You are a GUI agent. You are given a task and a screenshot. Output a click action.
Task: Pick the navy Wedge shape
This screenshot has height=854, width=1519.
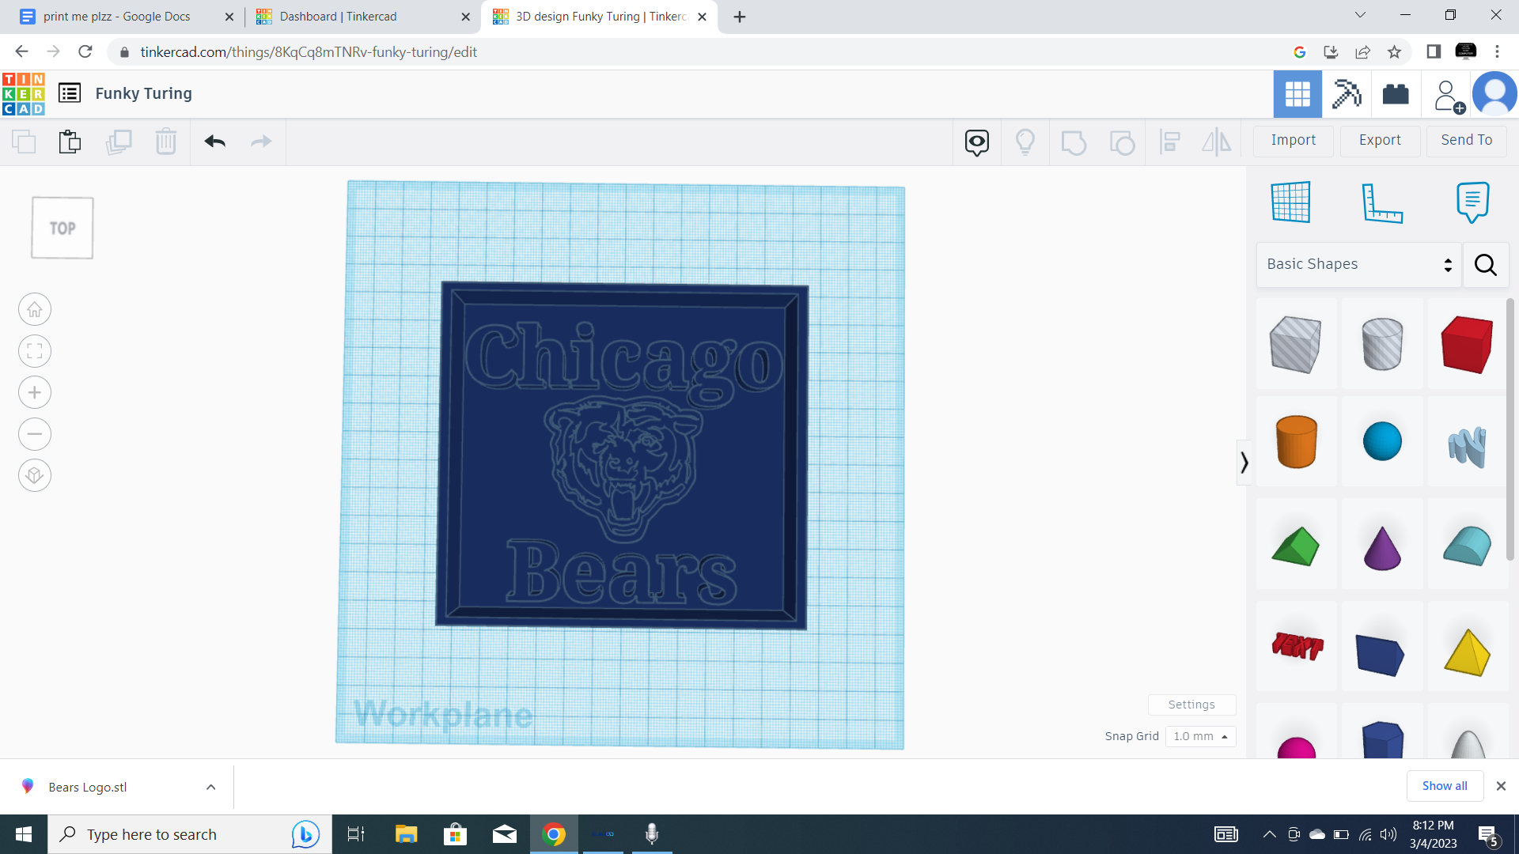1381,653
